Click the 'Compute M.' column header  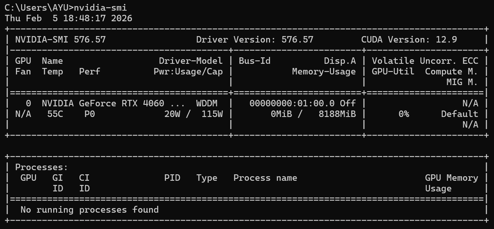coord(451,71)
